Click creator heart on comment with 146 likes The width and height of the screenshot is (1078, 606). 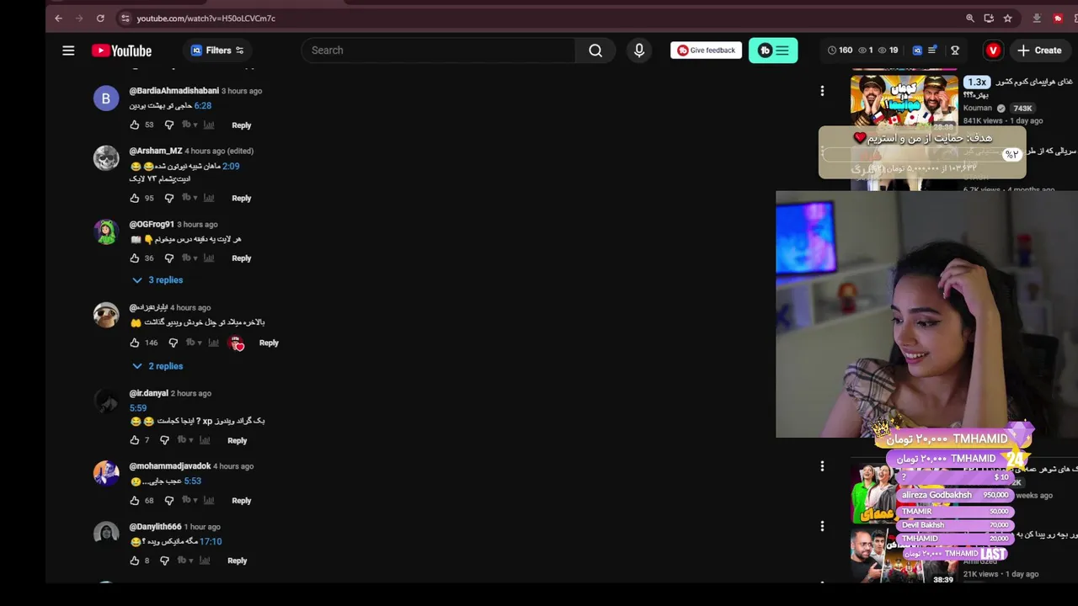237,343
